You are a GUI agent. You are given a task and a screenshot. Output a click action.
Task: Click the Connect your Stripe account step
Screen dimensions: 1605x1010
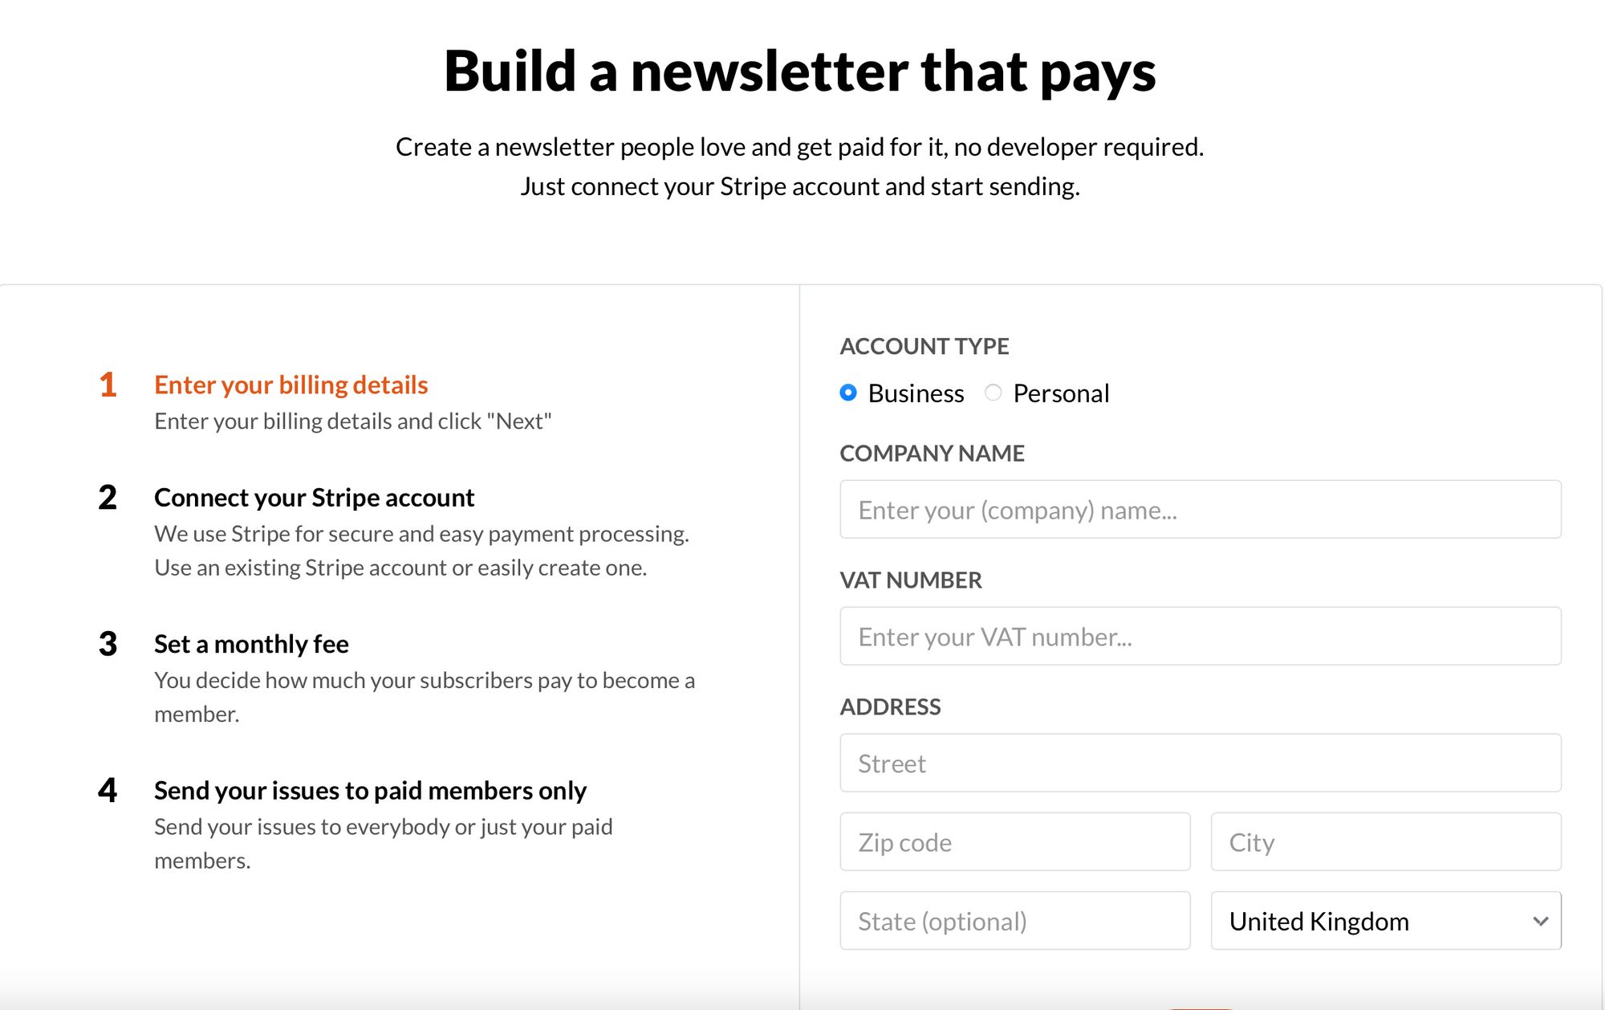coord(315,497)
